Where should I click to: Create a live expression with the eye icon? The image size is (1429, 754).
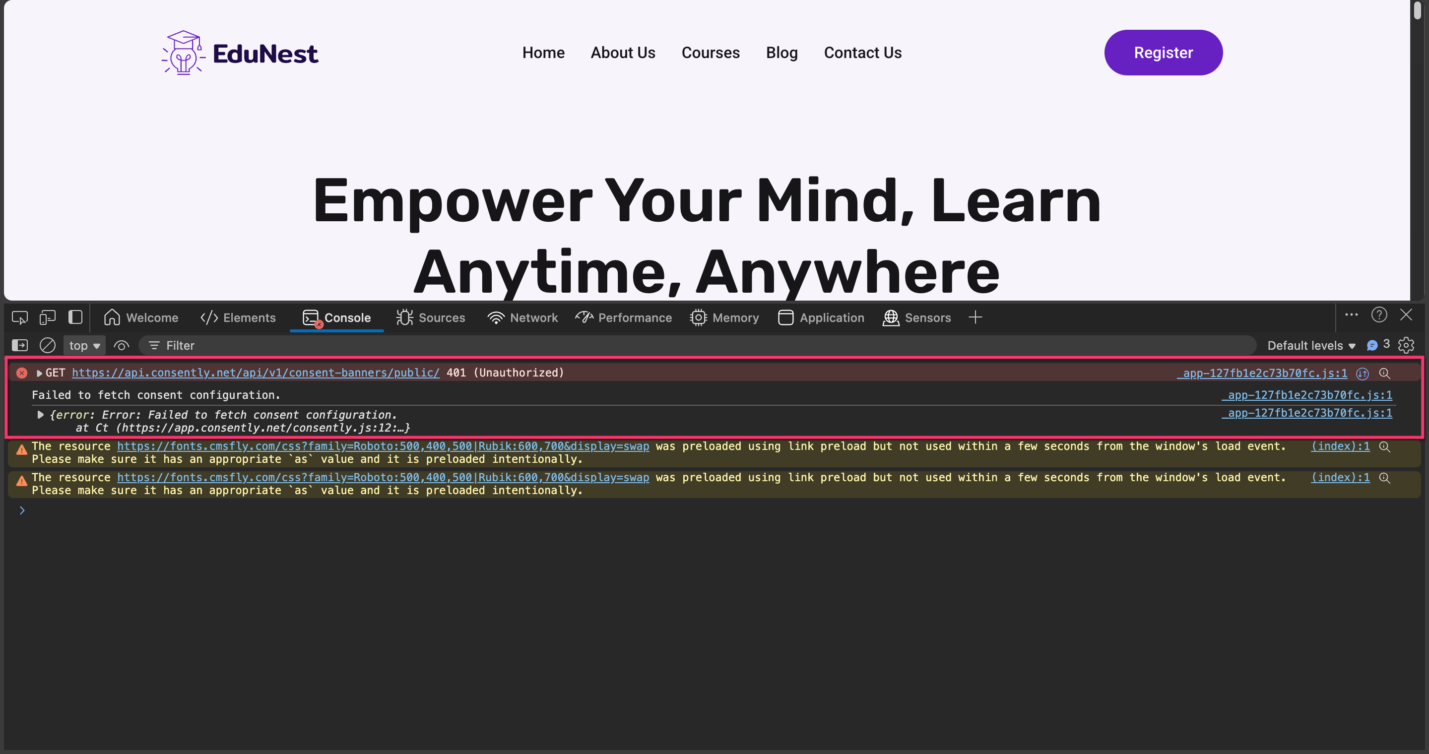[121, 345]
